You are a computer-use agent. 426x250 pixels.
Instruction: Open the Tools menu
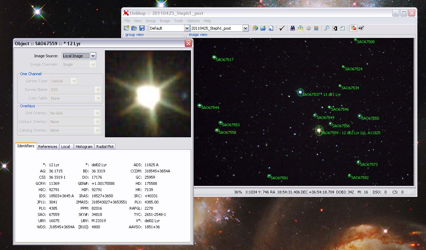click(178, 21)
